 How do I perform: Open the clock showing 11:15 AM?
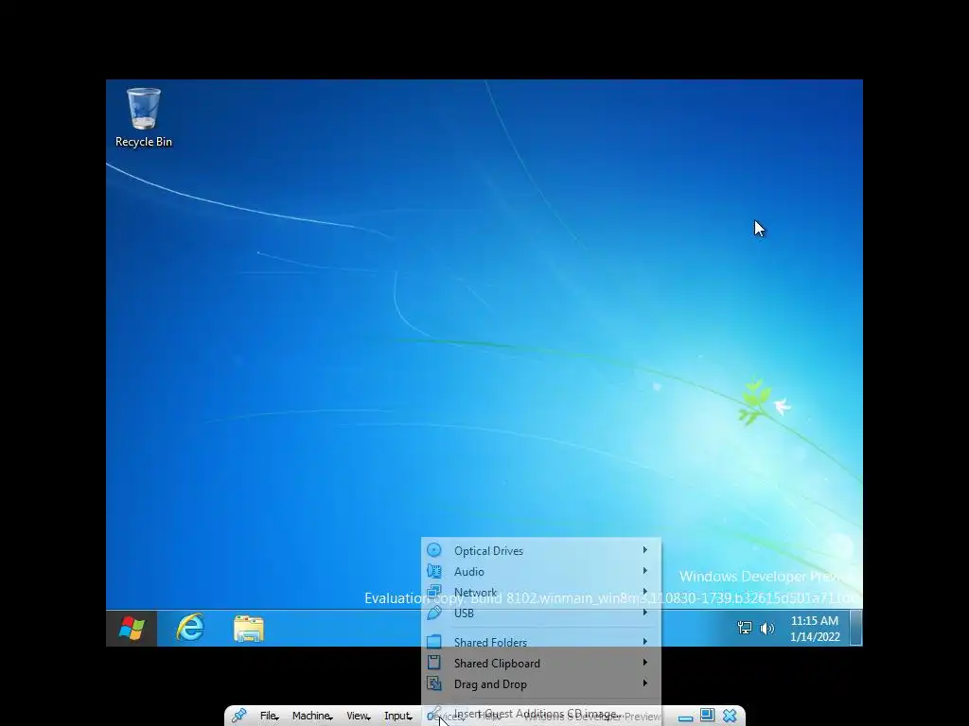tap(815, 629)
